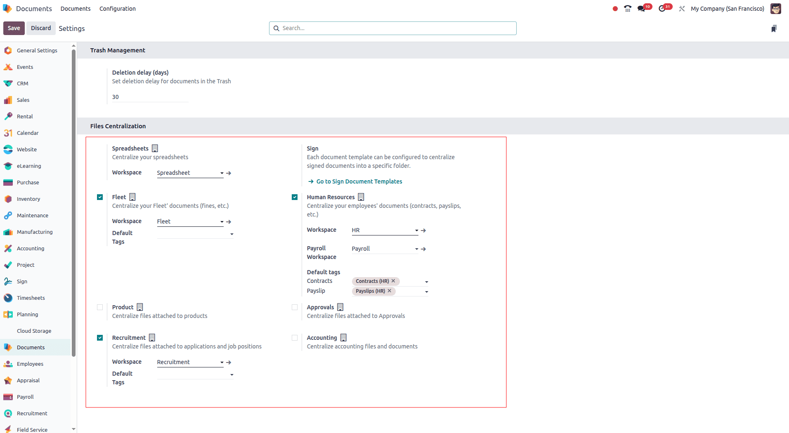Click the Human Resources book icon
This screenshot has width=789, height=433.
[x=361, y=197]
